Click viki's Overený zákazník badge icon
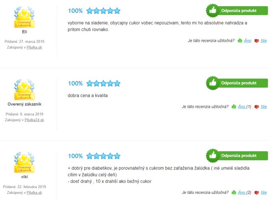 point(24,162)
